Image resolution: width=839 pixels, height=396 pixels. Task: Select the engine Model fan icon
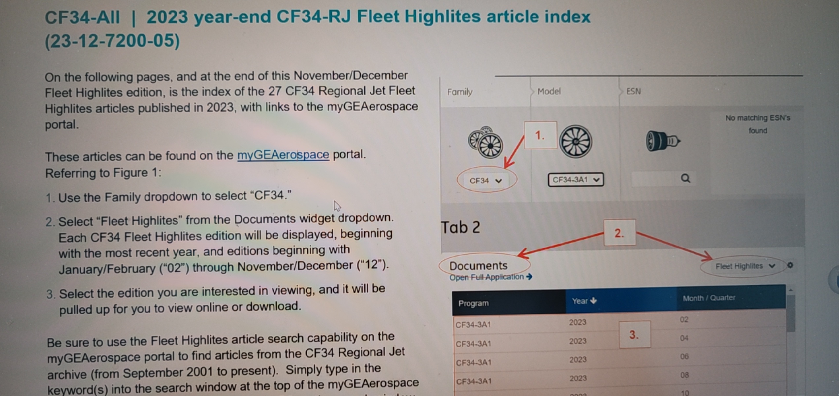click(x=575, y=141)
